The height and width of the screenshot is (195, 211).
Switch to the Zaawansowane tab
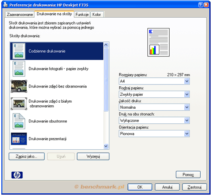click(20, 15)
